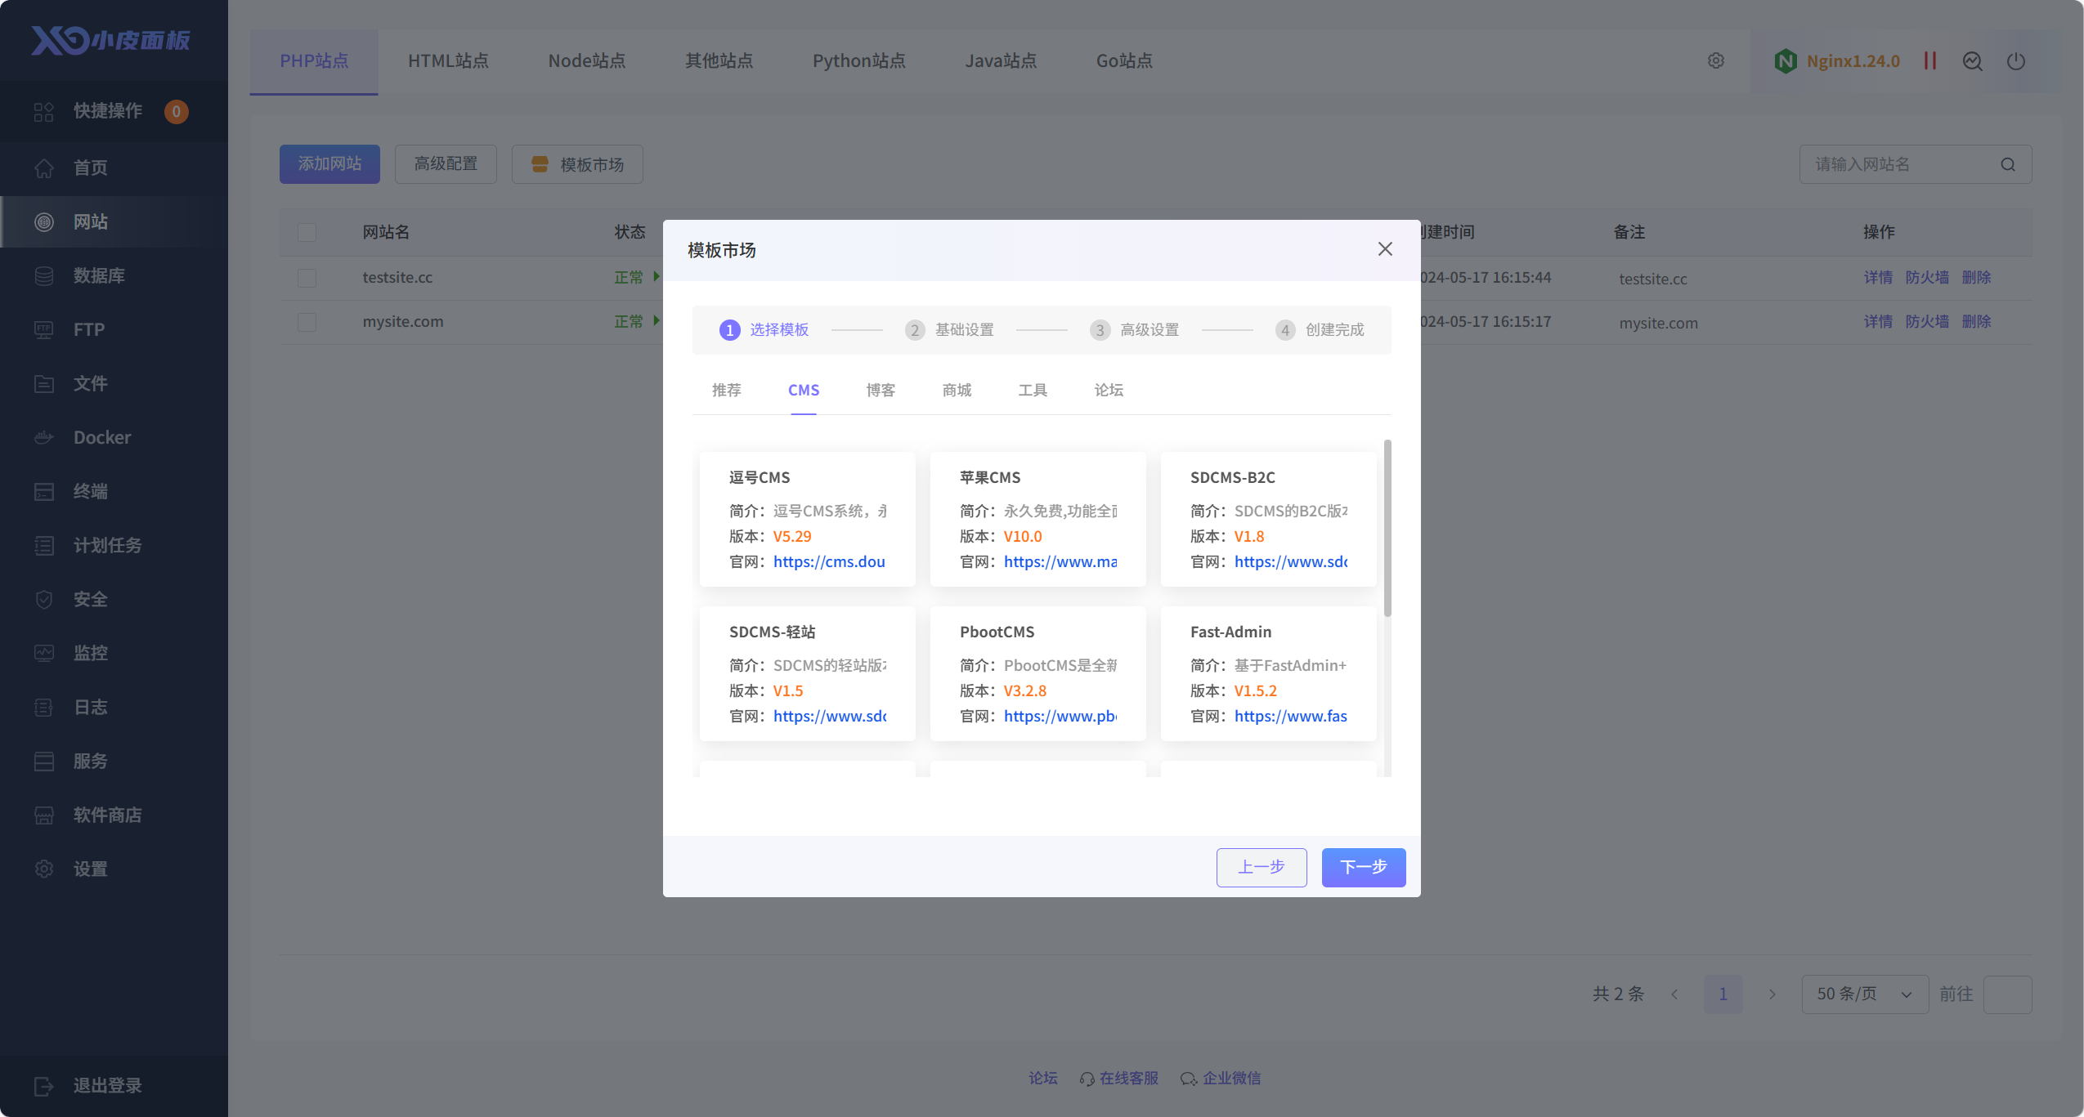Close the template market dialog
This screenshot has height=1117, width=2084.
pyautogui.click(x=1385, y=249)
